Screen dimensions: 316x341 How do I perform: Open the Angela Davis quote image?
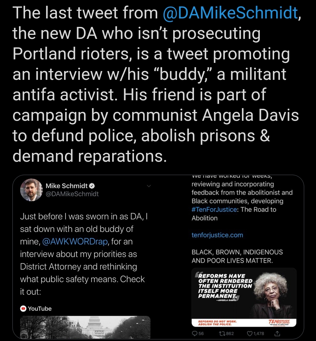coord(244,297)
